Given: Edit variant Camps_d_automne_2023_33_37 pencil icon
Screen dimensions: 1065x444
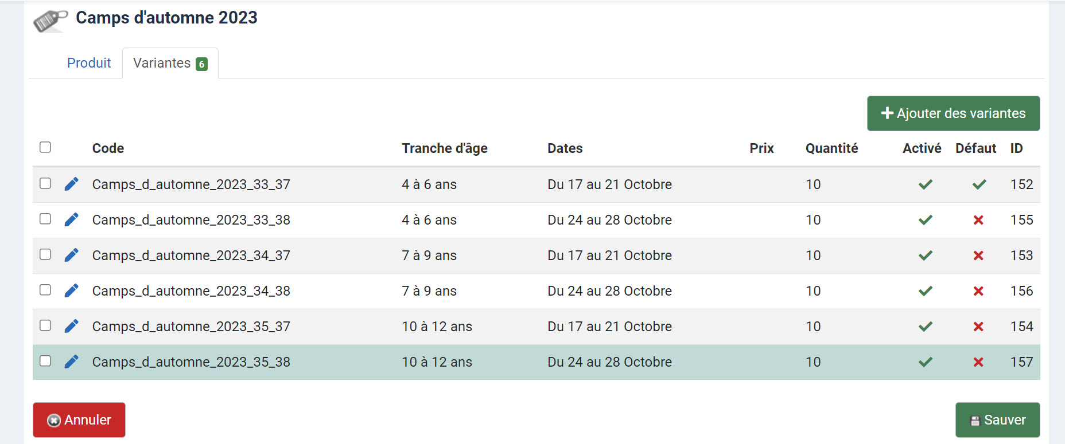Looking at the screenshot, I should tap(71, 184).
